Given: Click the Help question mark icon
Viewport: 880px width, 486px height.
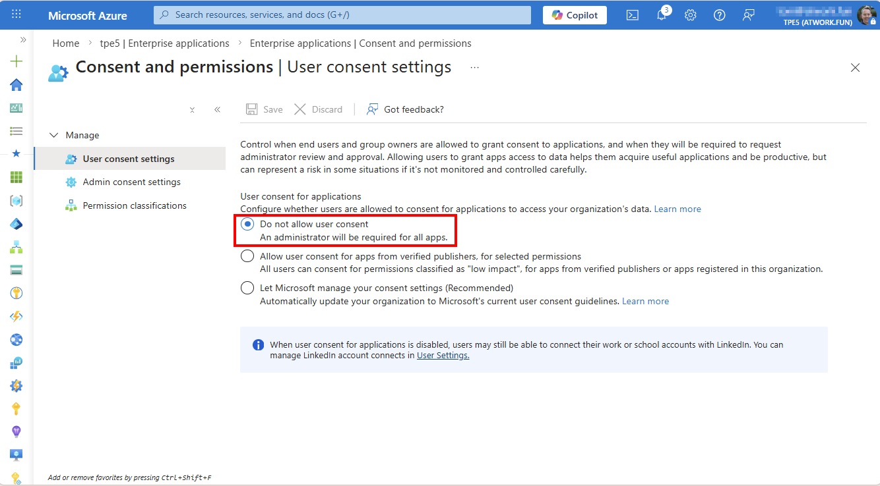Looking at the screenshot, I should [719, 15].
